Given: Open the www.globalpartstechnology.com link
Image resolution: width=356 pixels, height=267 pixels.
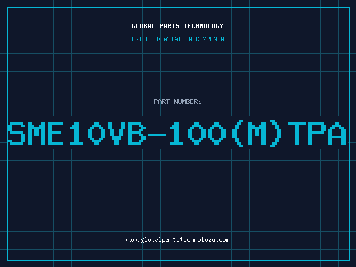Looking at the screenshot, I should (178, 240).
